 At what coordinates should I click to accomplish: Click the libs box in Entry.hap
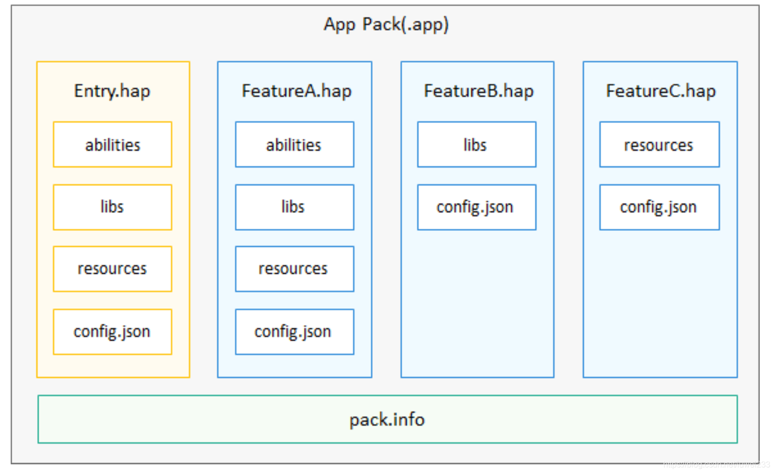tap(113, 207)
